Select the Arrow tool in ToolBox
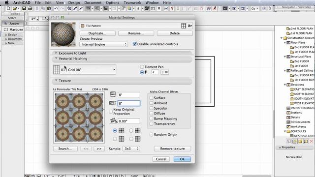The width and height of the screenshot is (315, 177). coord(12,24)
